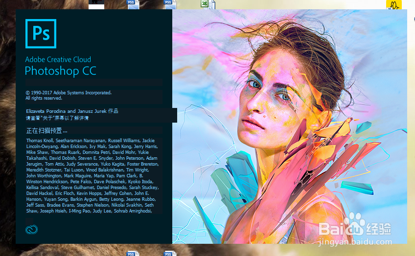
Task: Select the Excel spreadsheet desktop icon
Action: pos(208,4)
